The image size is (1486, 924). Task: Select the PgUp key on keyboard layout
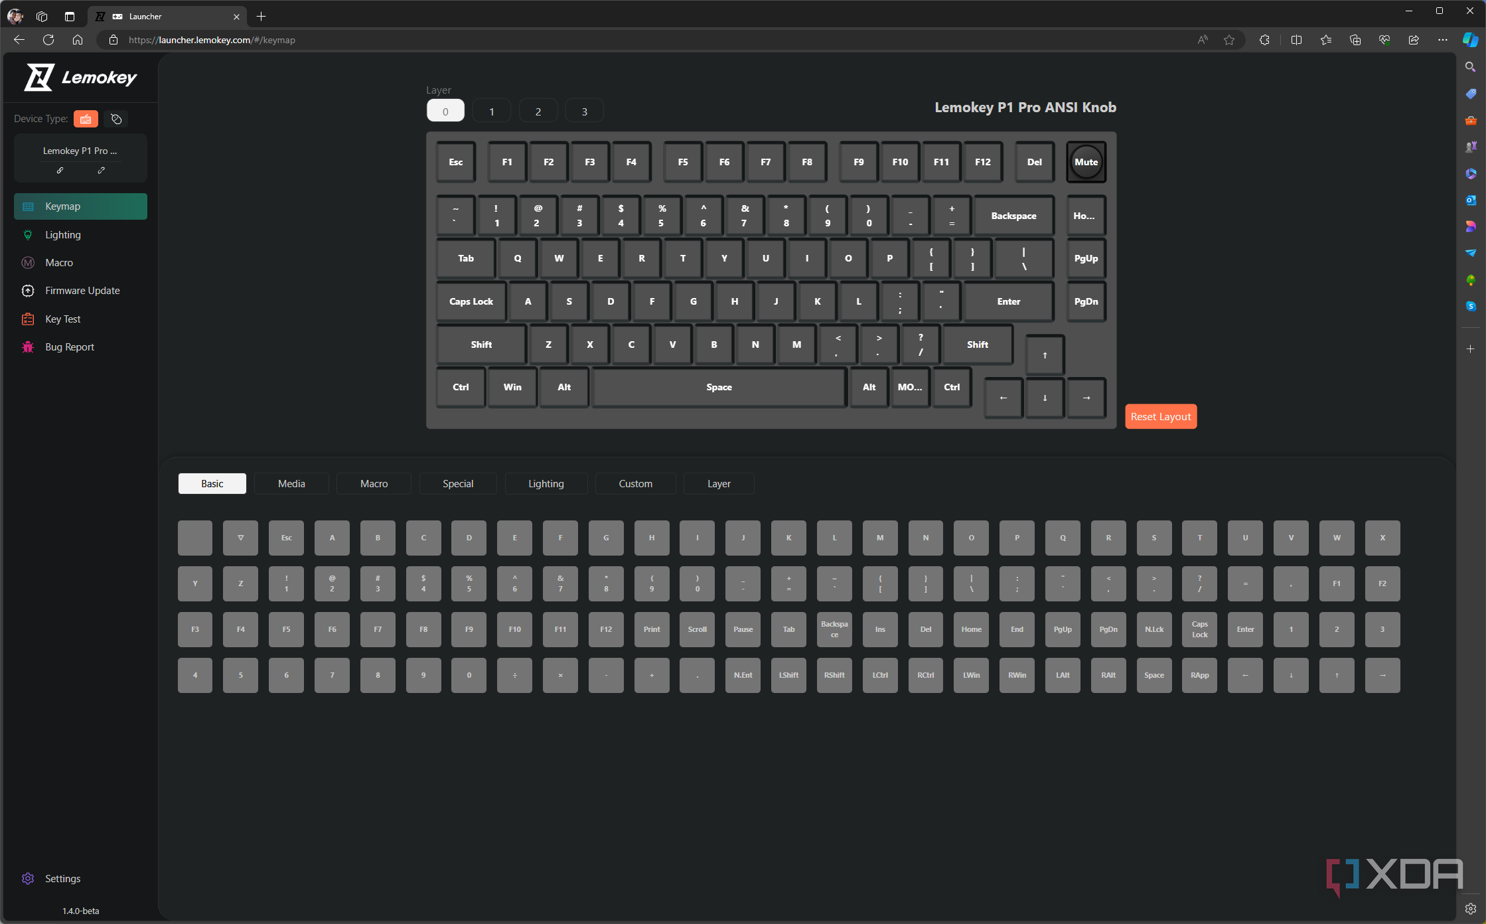pos(1086,258)
